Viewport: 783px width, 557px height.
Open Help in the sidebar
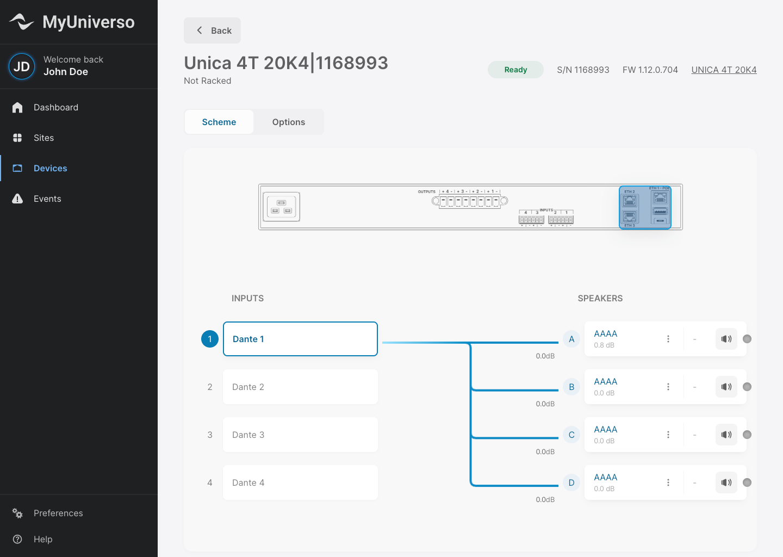point(79,539)
